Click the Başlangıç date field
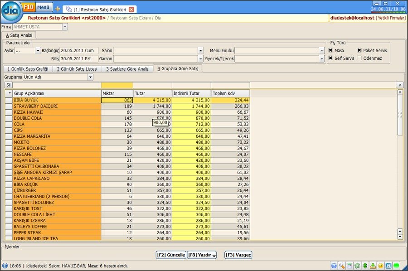408x271 pixels. (79, 50)
